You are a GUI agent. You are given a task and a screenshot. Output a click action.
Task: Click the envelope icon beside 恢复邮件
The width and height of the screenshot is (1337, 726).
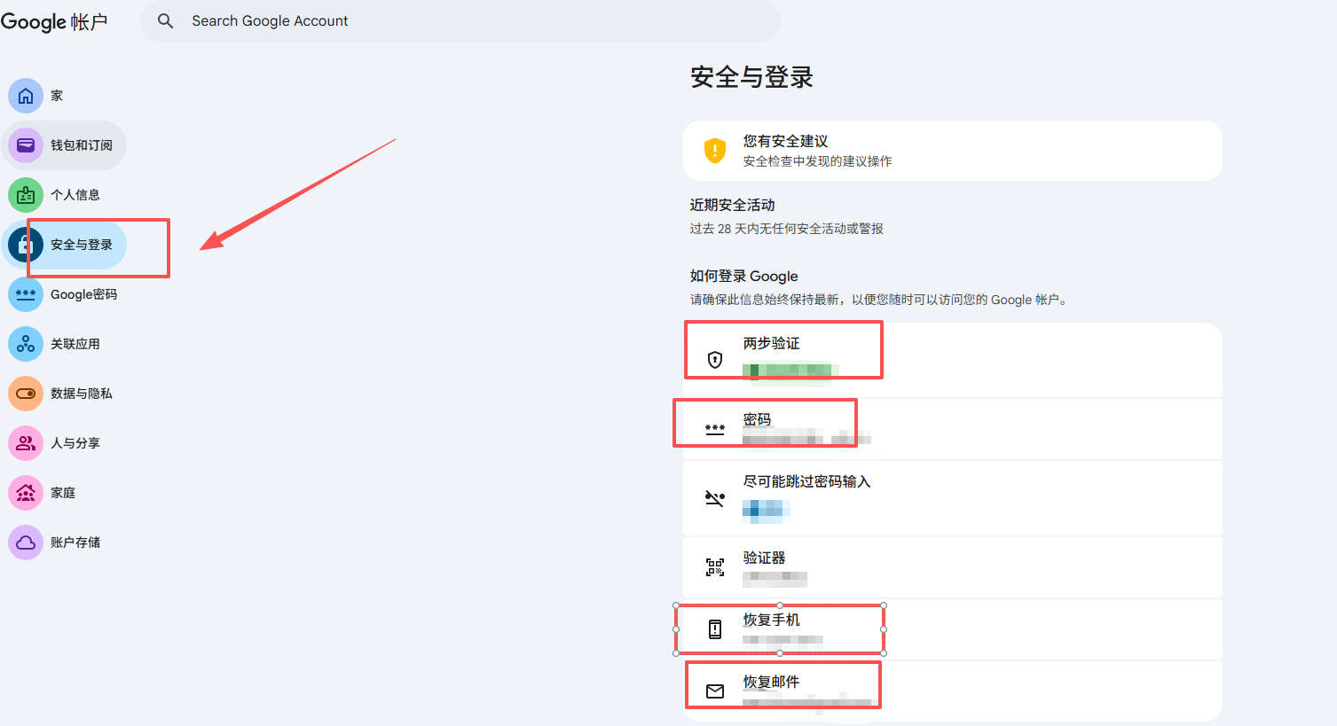715,691
